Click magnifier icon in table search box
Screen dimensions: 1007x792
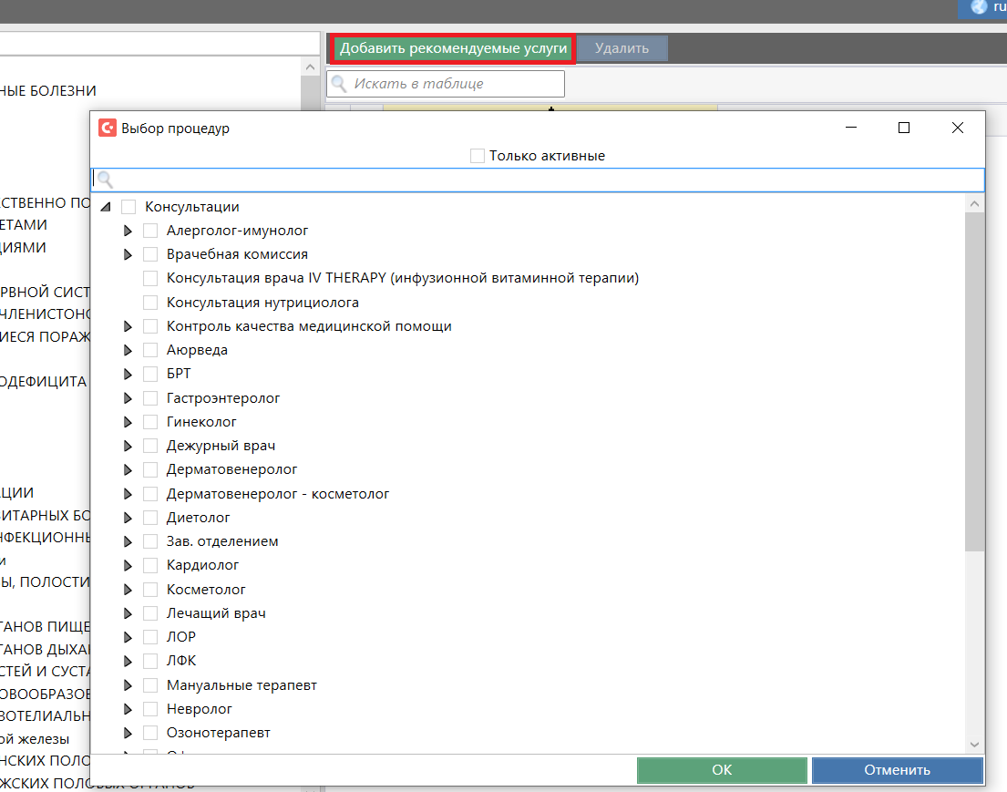tap(339, 84)
